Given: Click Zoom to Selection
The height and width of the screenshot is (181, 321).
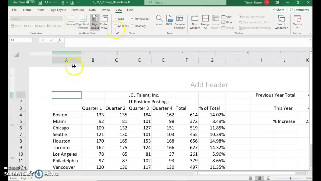Looking at the screenshot, I should 180,22.
